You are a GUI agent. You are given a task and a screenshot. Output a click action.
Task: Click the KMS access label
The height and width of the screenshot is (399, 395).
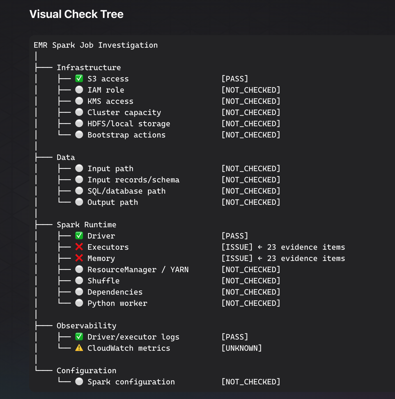(111, 101)
